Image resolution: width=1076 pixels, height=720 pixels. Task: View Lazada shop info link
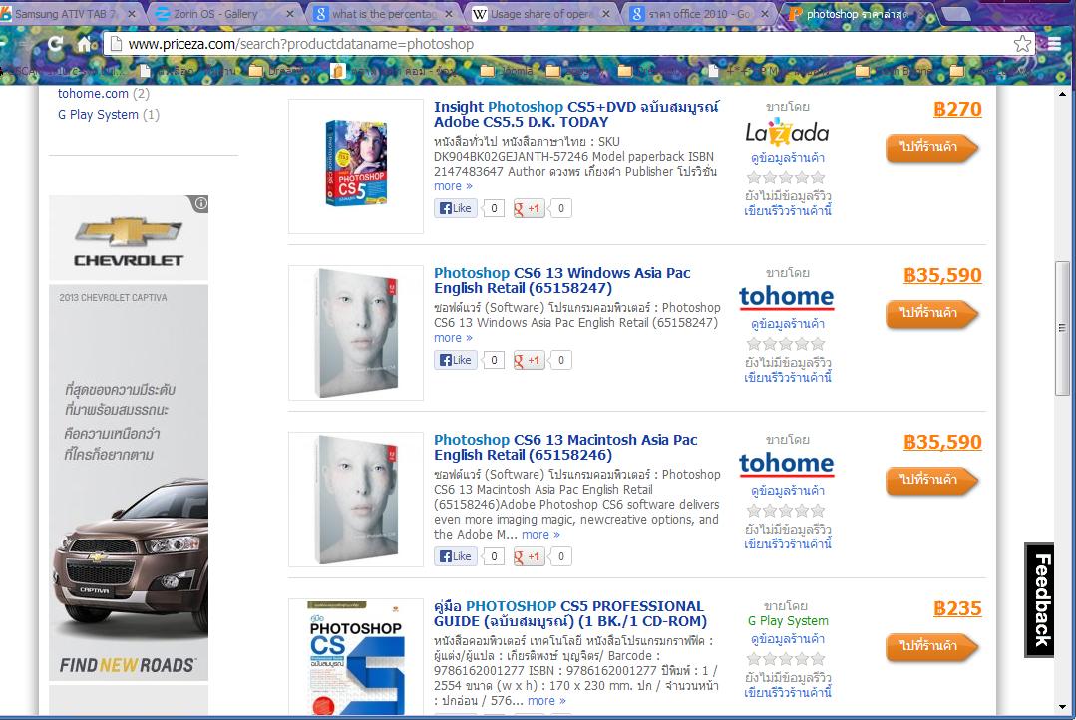tap(788, 158)
